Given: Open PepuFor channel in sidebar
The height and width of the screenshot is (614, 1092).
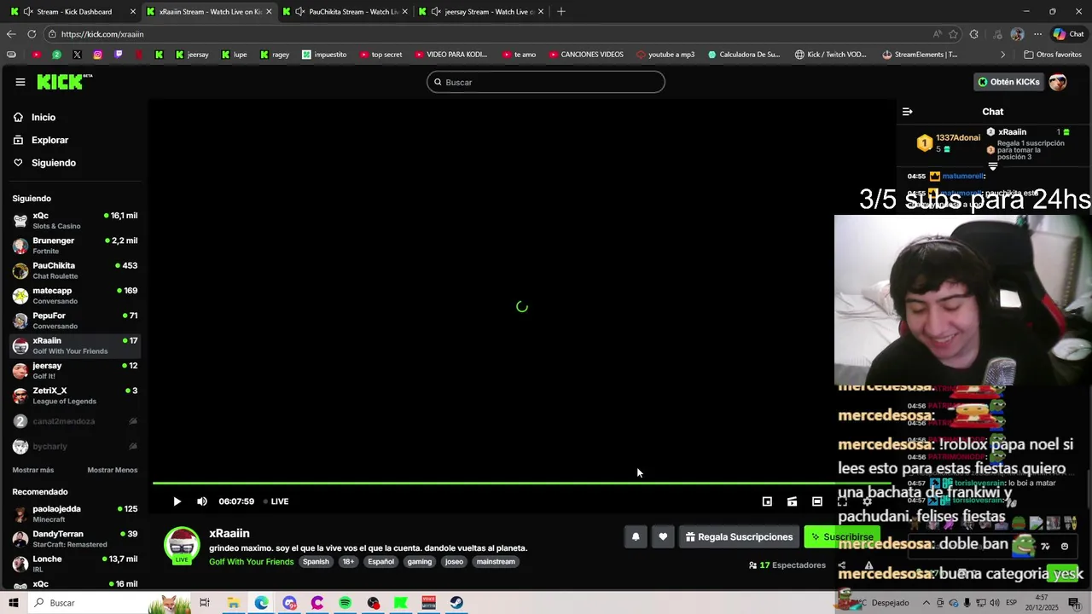Looking at the screenshot, I should [75, 321].
